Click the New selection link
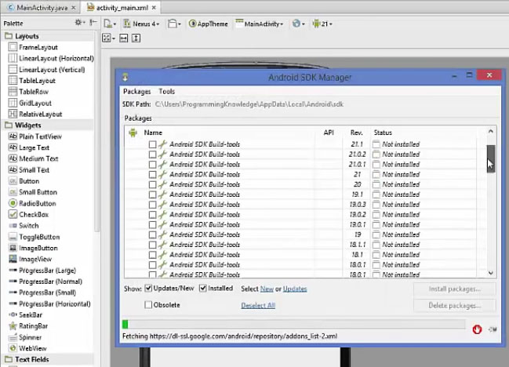The image size is (509, 367). tap(267, 289)
